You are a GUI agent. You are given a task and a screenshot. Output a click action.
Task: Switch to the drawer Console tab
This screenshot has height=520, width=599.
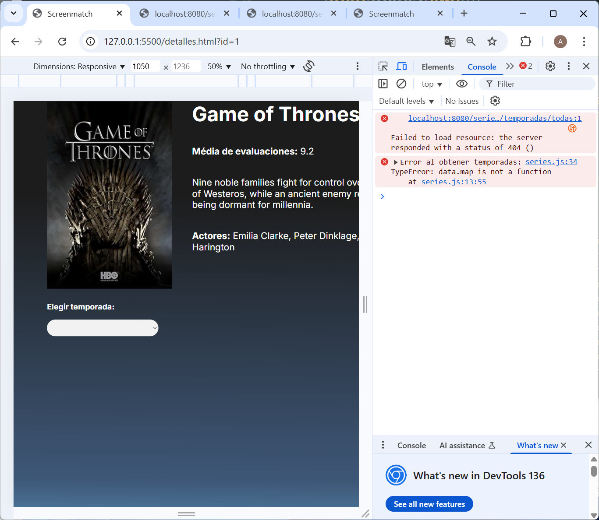(x=411, y=446)
